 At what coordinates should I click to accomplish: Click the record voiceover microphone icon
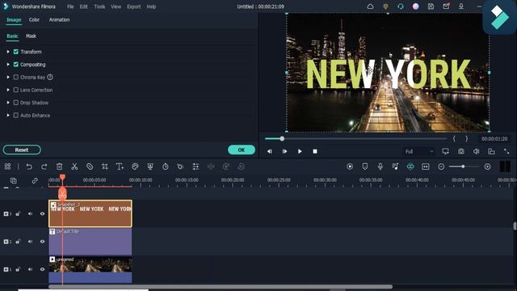tap(380, 167)
